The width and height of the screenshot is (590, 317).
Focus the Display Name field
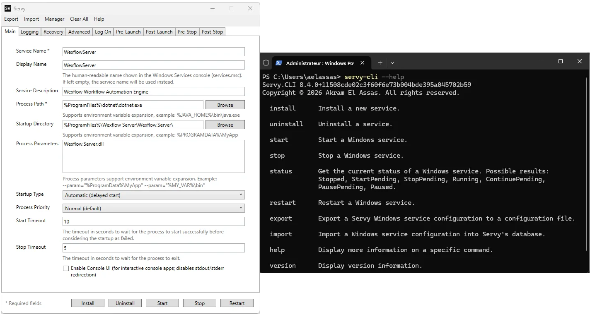click(154, 65)
